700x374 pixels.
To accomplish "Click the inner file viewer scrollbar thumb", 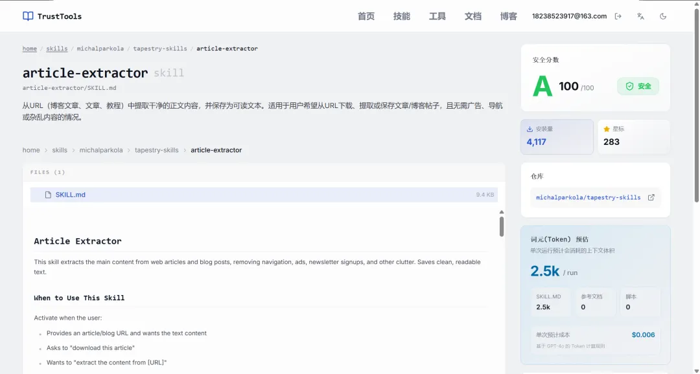I will coord(501,226).
